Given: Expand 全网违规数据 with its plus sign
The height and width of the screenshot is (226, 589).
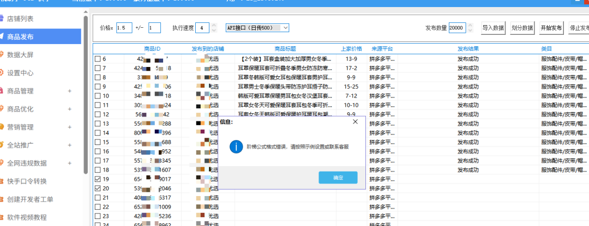Looking at the screenshot, I should [x=69, y=163].
